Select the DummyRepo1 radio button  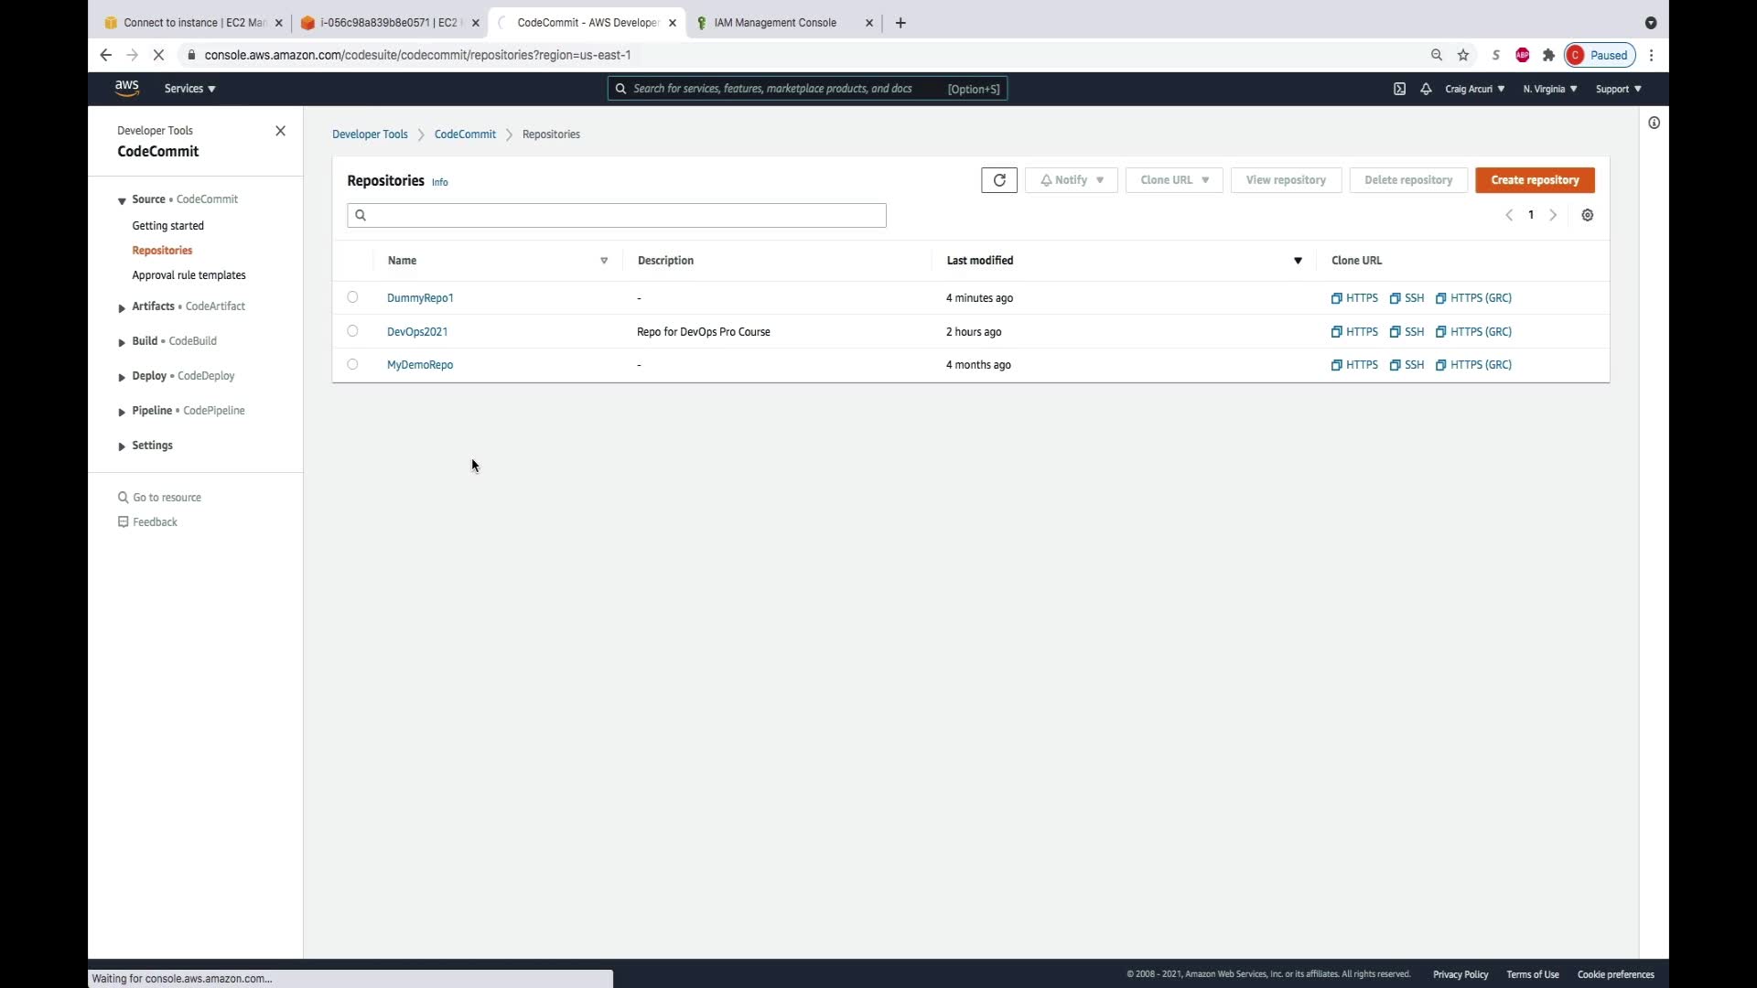(x=352, y=297)
